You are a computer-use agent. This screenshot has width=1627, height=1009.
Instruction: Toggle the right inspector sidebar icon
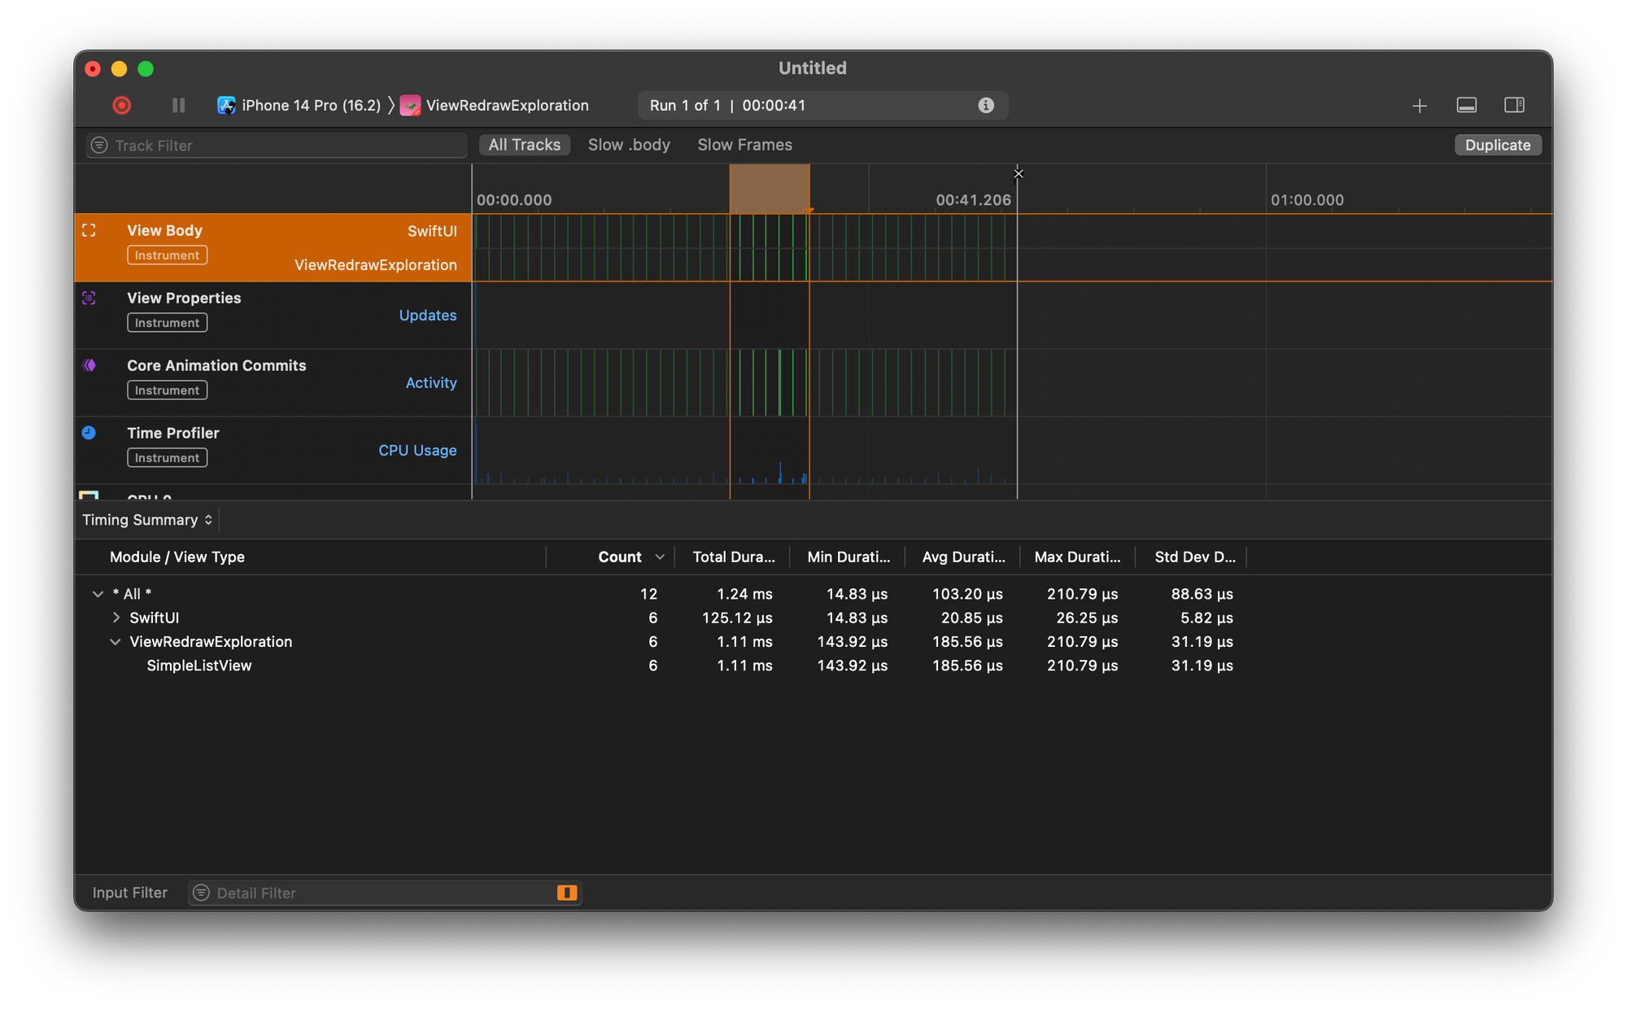[x=1514, y=105]
